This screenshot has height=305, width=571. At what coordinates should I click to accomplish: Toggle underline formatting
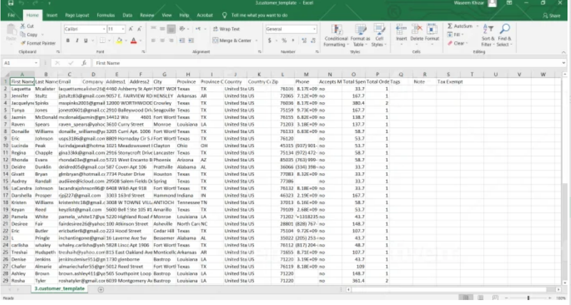(x=85, y=40)
